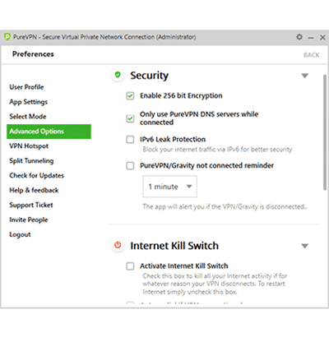Go to Split Tunneling section

click(31, 161)
